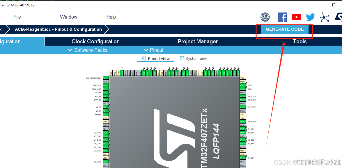Click the PD3 pin labeled M8_CS
This screenshot has height=168, width=342.
tap(106, 107)
